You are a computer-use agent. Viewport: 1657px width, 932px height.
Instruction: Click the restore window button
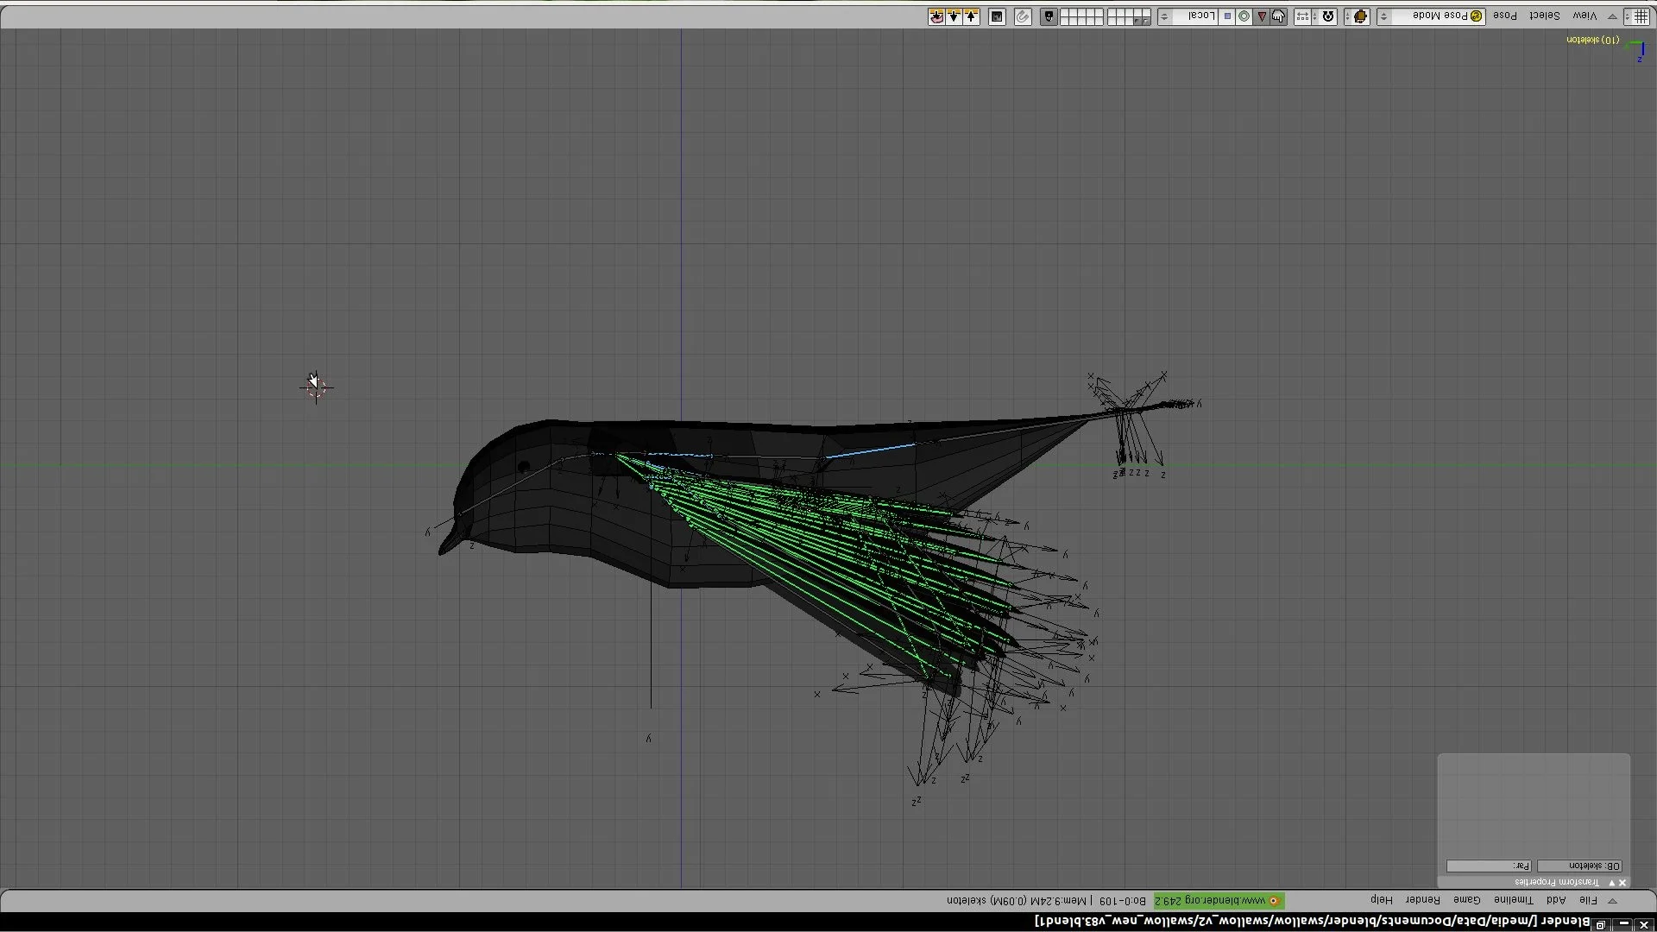1601,924
